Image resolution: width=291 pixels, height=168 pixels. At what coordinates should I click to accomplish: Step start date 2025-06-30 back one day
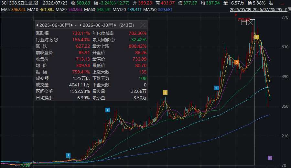point(37,25)
